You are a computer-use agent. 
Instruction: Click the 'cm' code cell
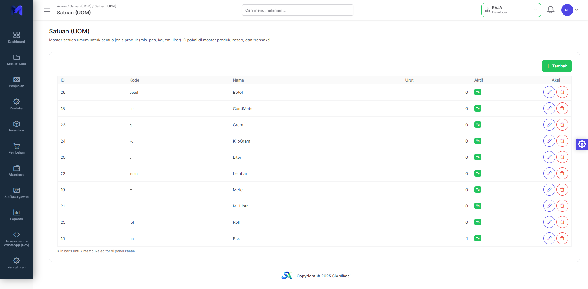[x=178, y=108]
